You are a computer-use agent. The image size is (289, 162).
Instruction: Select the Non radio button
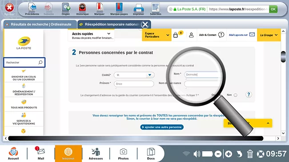click(x=235, y=95)
